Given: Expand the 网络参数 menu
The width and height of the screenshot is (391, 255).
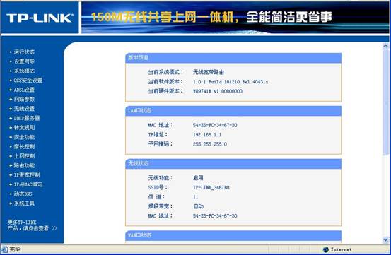Looking at the screenshot, I should click(x=24, y=100).
